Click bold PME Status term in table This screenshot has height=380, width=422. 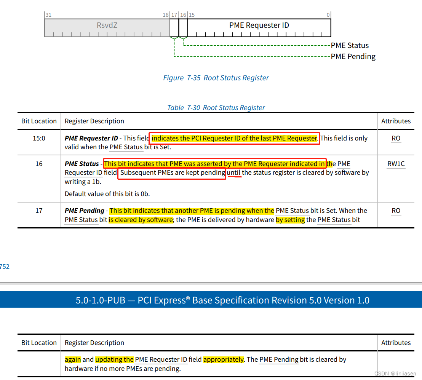coord(82,164)
